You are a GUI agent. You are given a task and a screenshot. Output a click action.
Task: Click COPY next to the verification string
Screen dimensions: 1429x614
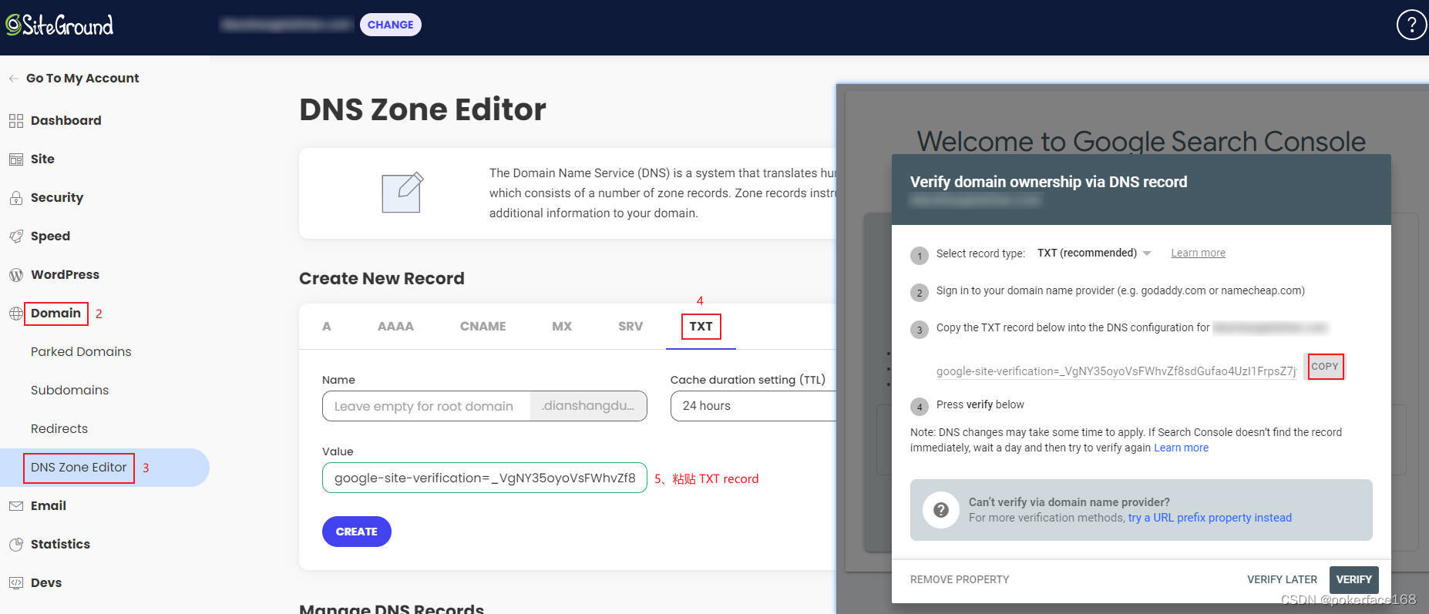(x=1324, y=367)
